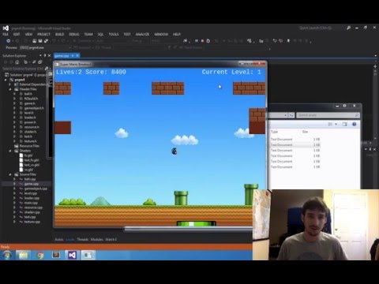This screenshot has height=284, width=379.
Task: Select gameobject.h in Solution Explorer
Action: 34,108
